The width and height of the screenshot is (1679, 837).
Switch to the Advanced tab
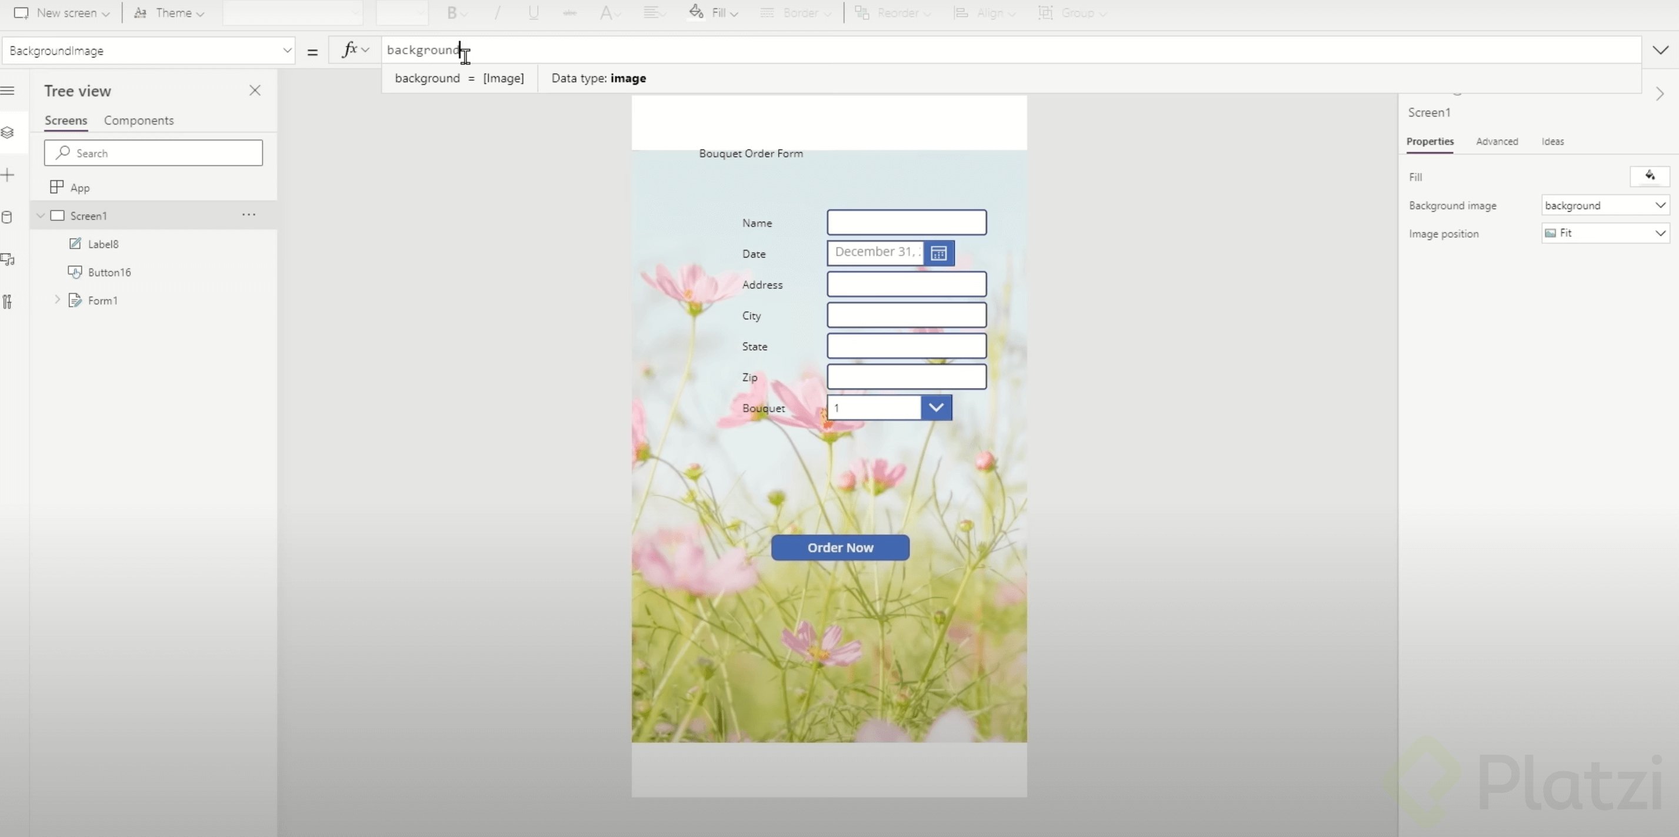(x=1497, y=141)
